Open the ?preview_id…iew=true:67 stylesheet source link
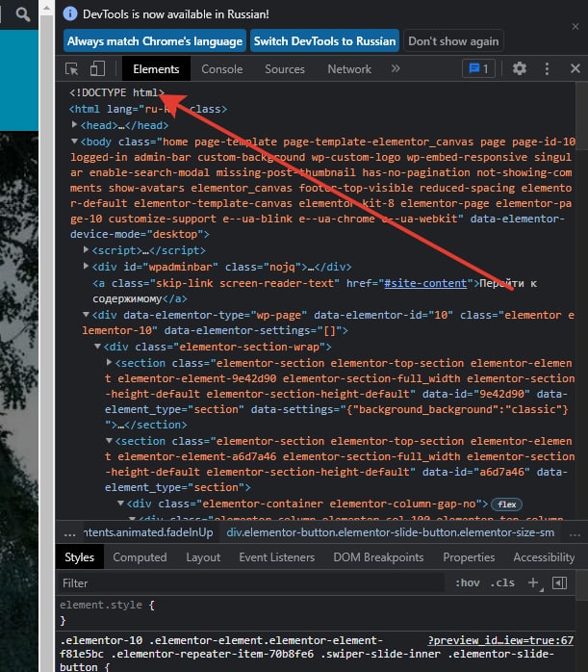 coord(500,640)
